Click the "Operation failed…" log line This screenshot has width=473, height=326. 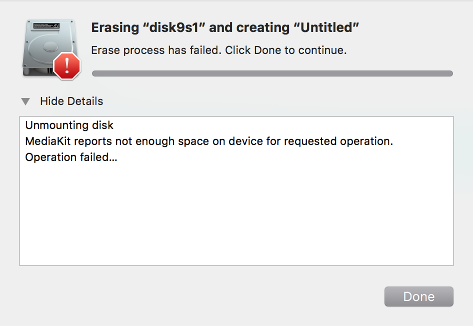pos(71,157)
